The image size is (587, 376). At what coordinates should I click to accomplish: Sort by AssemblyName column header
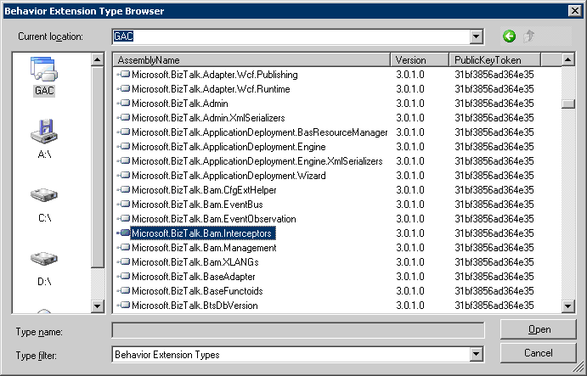pyautogui.click(x=252, y=60)
